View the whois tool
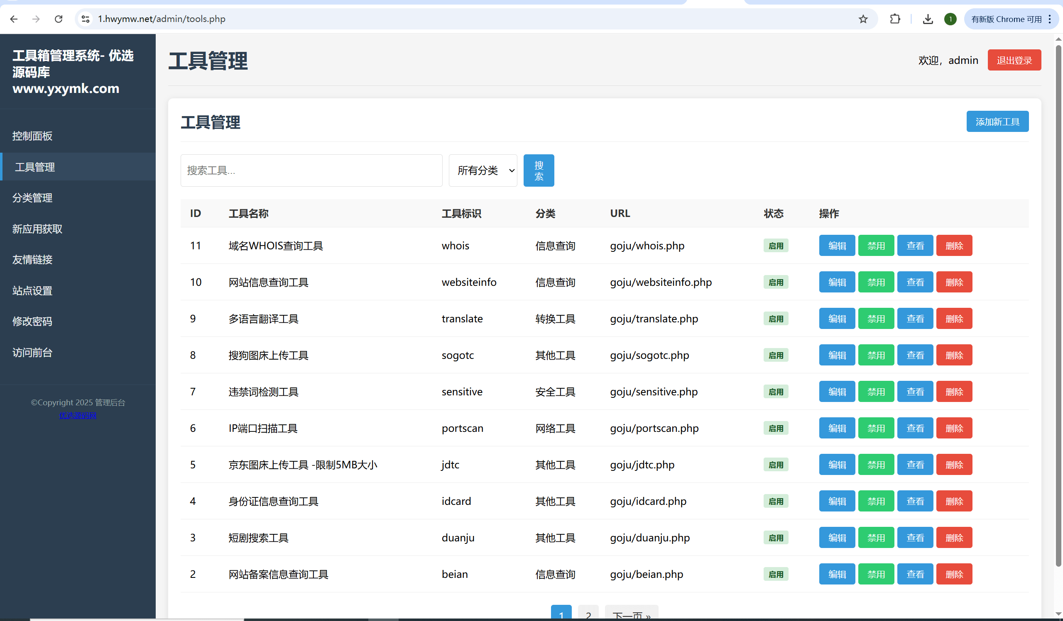 [x=915, y=246]
